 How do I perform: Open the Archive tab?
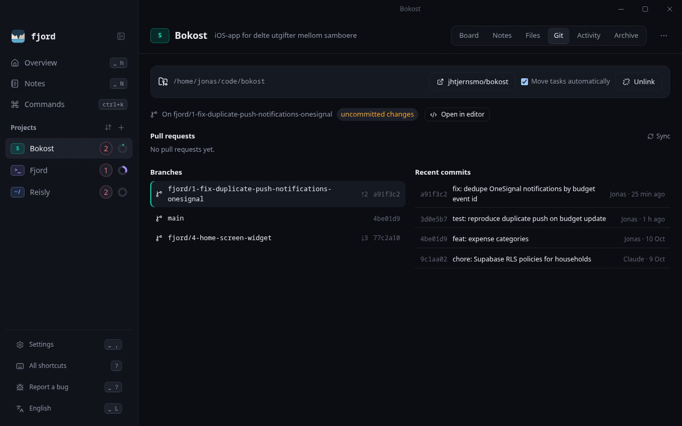(x=626, y=36)
